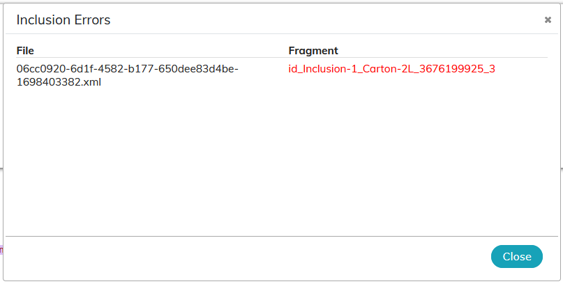Click the empty area below the error row
The image size is (563, 284).
pos(282,161)
